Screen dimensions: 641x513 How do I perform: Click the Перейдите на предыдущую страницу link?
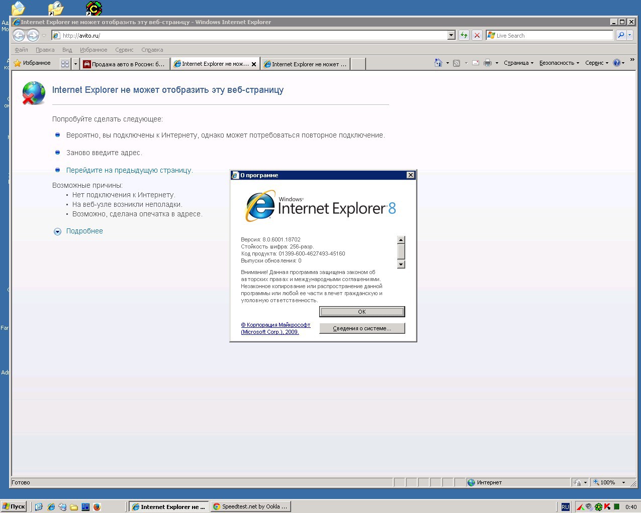coord(129,170)
